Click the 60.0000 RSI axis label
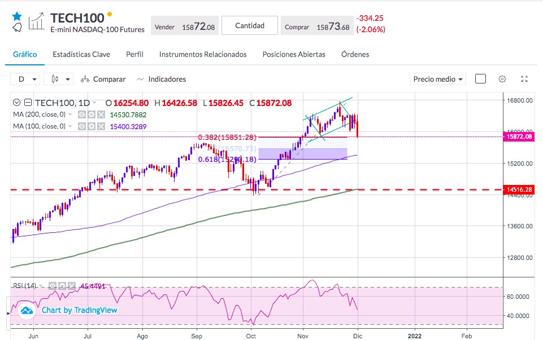Viewport: 543px width, 340px height. coord(518,297)
